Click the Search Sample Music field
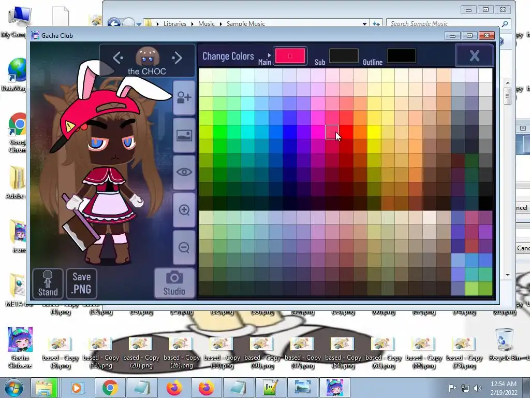 coord(448,23)
